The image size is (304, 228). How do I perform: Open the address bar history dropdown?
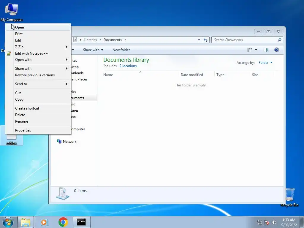pos(199,40)
